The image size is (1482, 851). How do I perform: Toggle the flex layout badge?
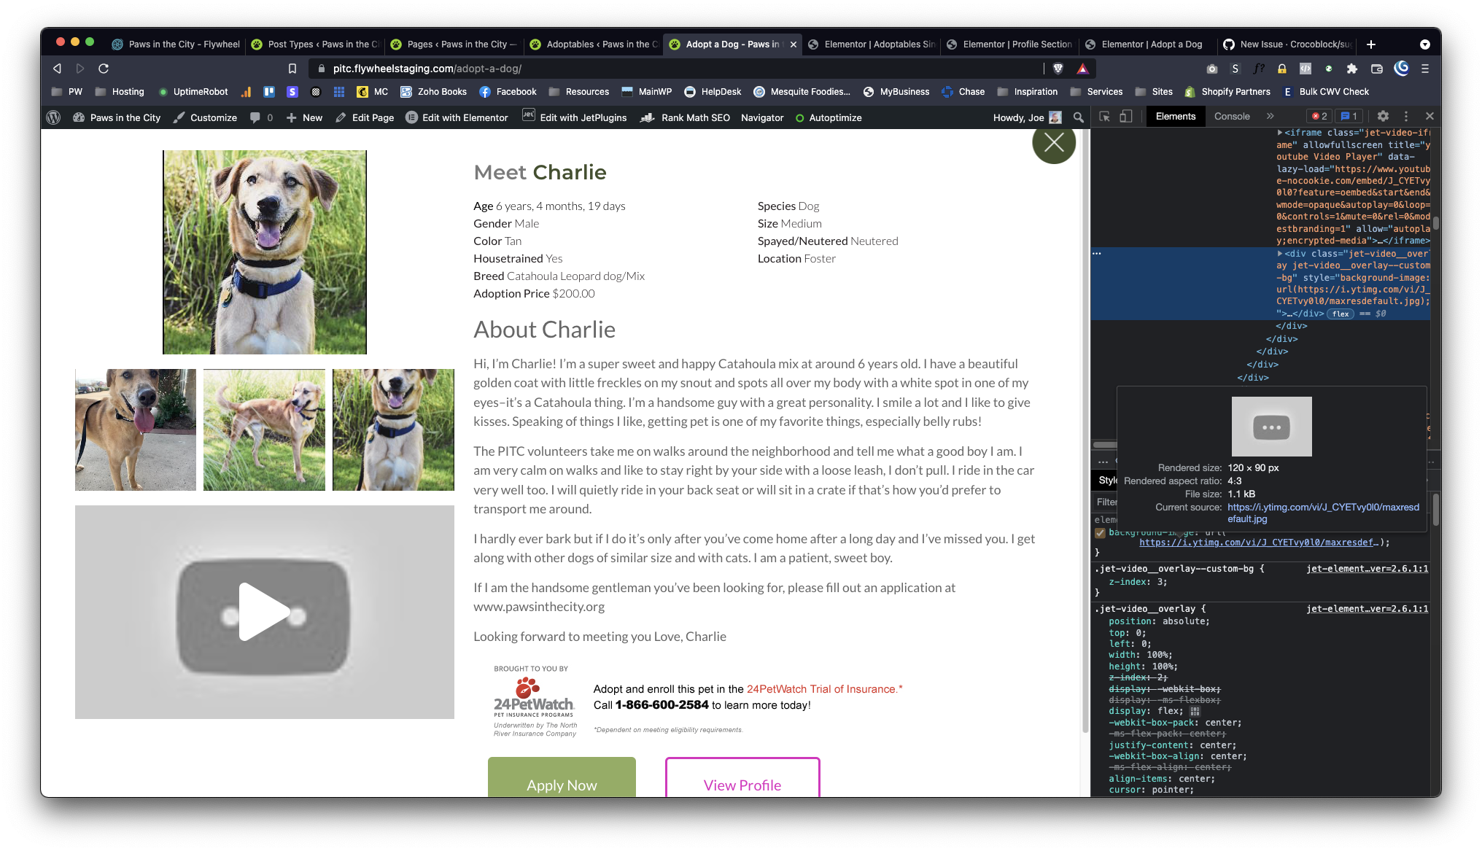pyautogui.click(x=1340, y=314)
